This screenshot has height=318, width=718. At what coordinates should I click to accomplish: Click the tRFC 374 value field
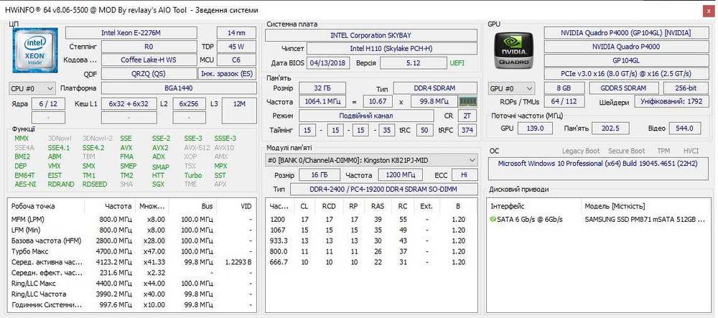point(467,130)
